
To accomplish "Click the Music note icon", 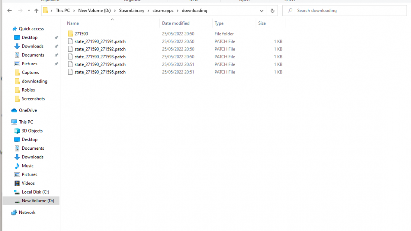I will click(17, 166).
